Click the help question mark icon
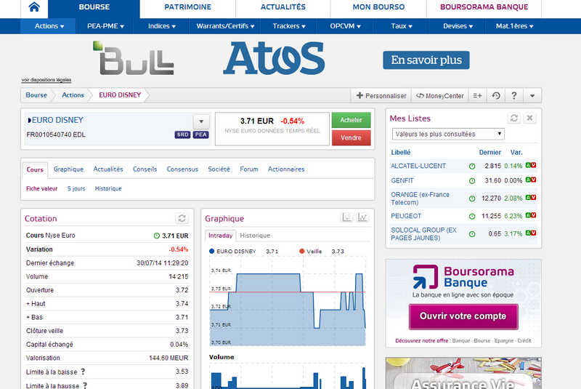 (x=514, y=96)
